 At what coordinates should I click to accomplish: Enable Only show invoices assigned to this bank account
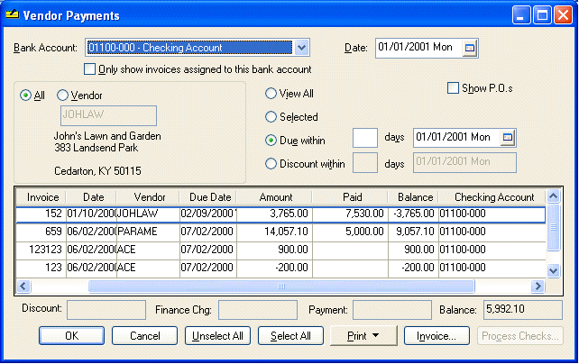point(89,69)
